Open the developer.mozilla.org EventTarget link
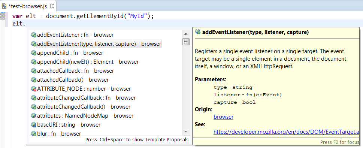 (286, 132)
